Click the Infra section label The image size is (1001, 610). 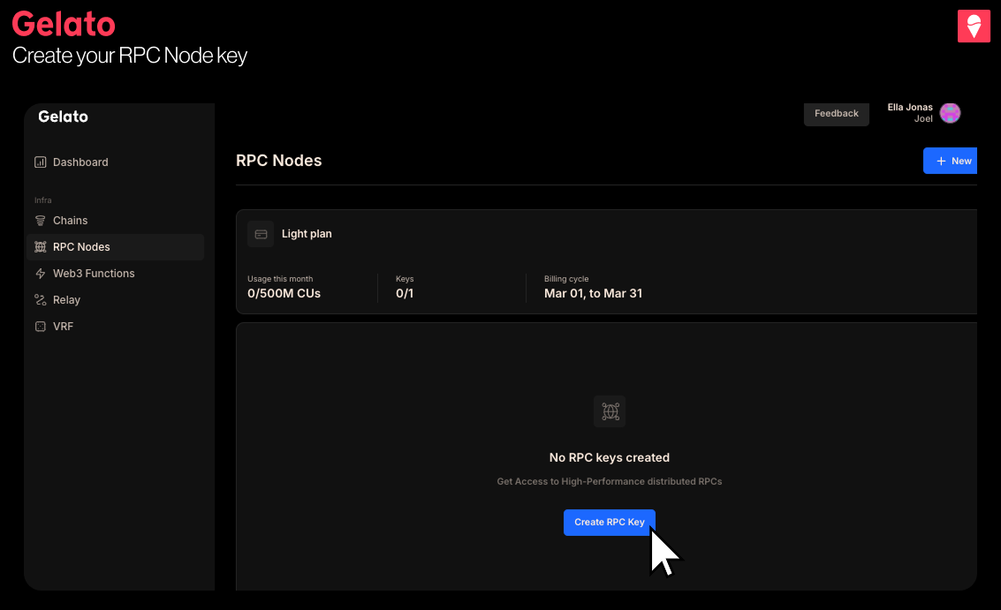click(42, 200)
